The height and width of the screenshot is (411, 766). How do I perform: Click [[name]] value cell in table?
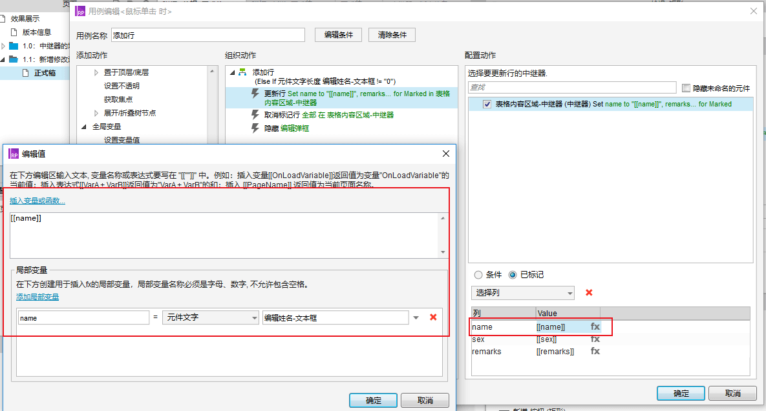(551, 327)
